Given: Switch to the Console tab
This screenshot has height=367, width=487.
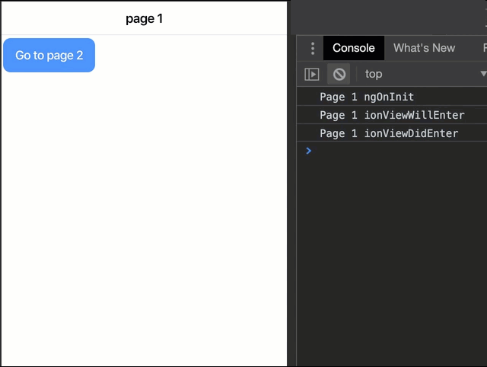Looking at the screenshot, I should tap(353, 48).
